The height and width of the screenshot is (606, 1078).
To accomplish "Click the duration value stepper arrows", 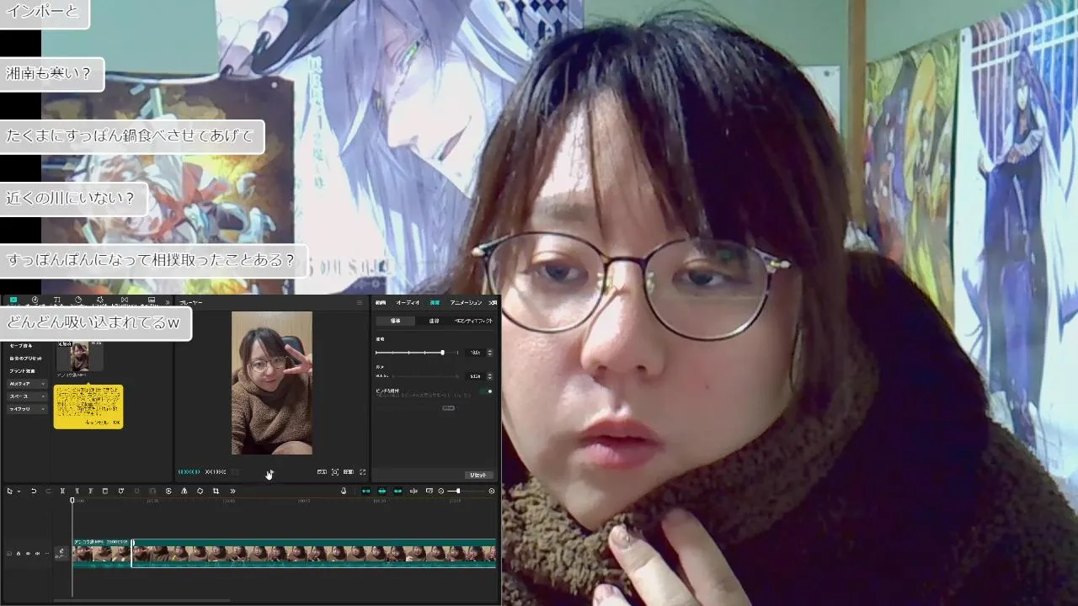I will click(490, 376).
